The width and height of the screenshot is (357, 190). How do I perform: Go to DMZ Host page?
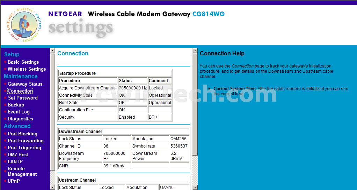(x=18, y=155)
